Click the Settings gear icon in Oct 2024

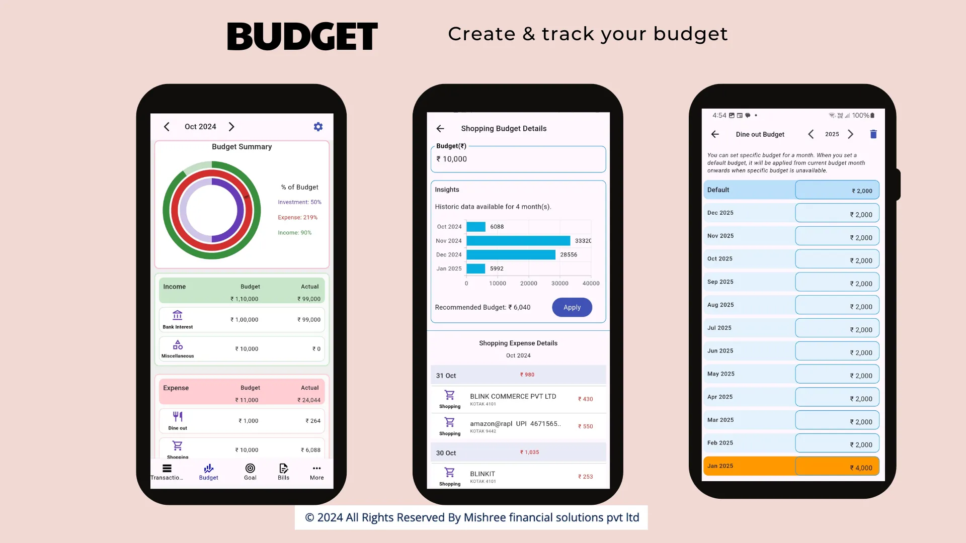coord(318,127)
